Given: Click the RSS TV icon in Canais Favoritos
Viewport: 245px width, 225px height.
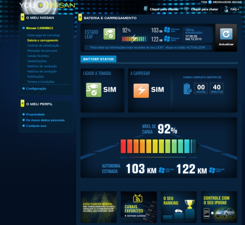Looking at the screenshot, I should [x=138, y=199].
